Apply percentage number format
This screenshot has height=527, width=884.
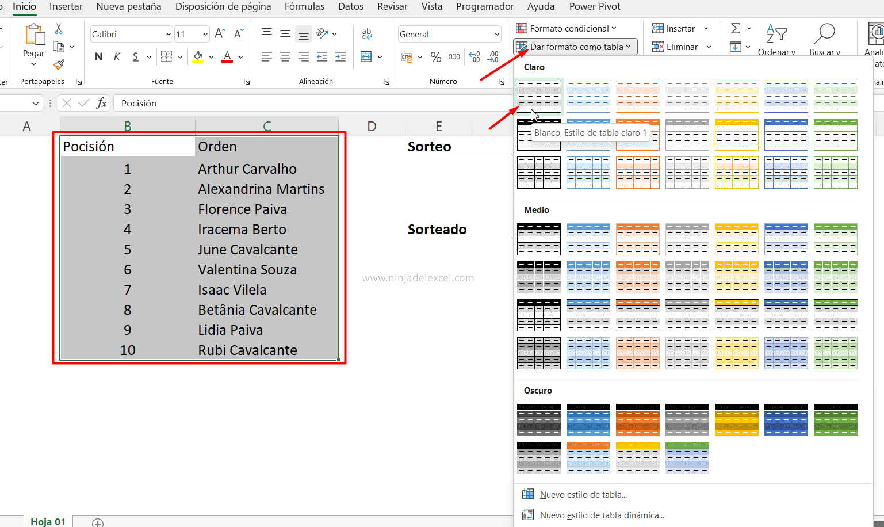(x=435, y=56)
